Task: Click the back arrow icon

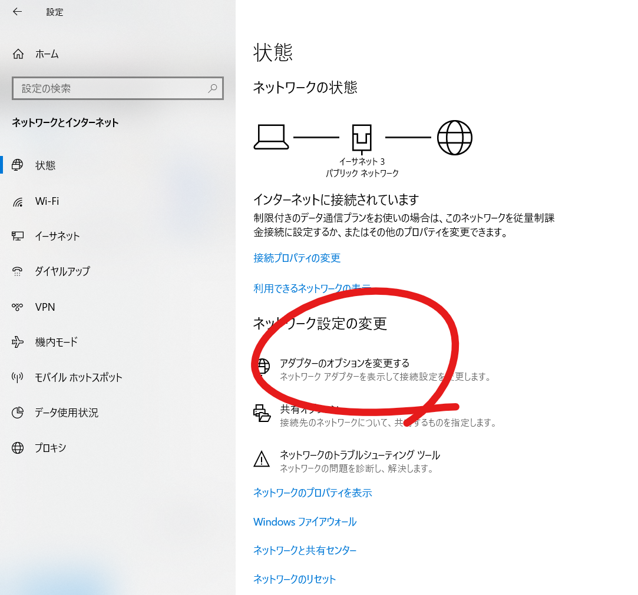Action: point(18,12)
